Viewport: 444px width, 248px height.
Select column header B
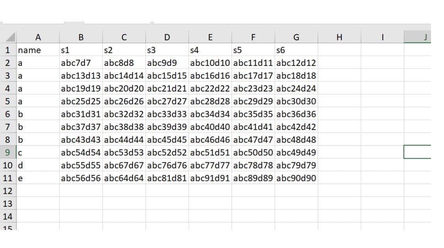(x=81, y=37)
